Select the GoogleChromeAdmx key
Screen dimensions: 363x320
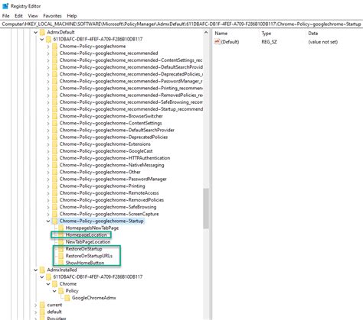click(93, 298)
